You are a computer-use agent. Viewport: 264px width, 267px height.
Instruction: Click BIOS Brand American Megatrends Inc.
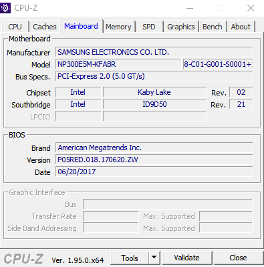pos(154,148)
